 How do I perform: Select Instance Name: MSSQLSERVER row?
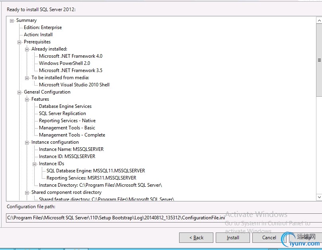point(71,149)
